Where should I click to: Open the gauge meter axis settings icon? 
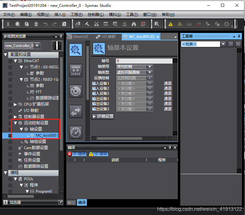coord(76,132)
